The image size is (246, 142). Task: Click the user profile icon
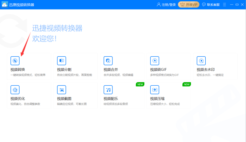(x=159, y=5)
